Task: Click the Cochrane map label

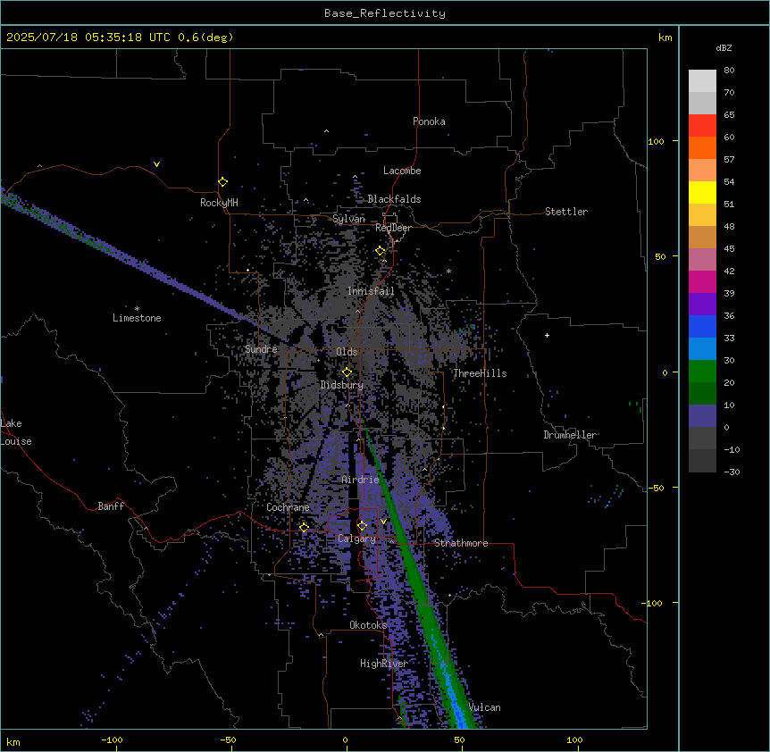Action: [x=288, y=507]
